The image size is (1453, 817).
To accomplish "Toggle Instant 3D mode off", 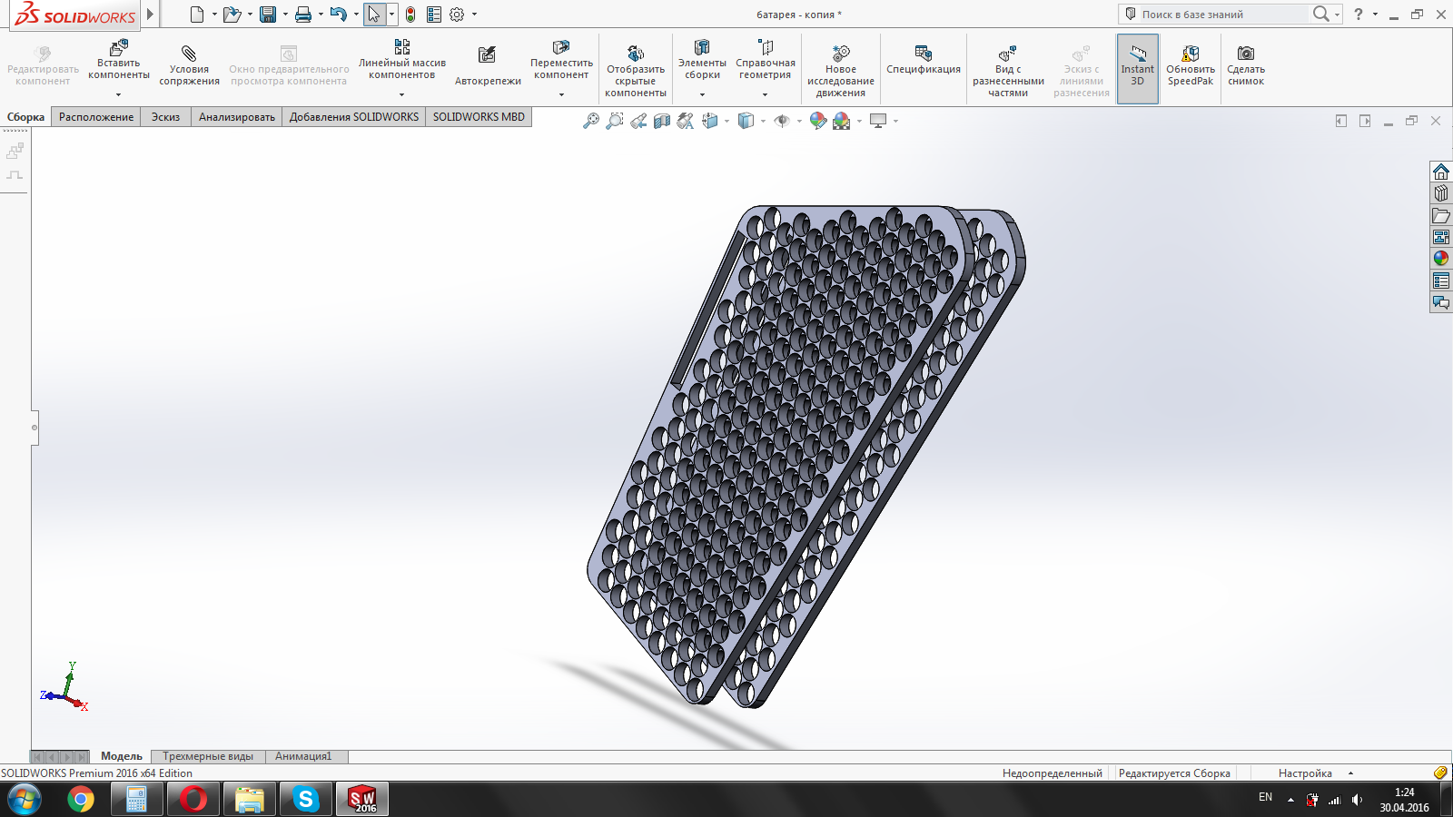I will point(1137,68).
